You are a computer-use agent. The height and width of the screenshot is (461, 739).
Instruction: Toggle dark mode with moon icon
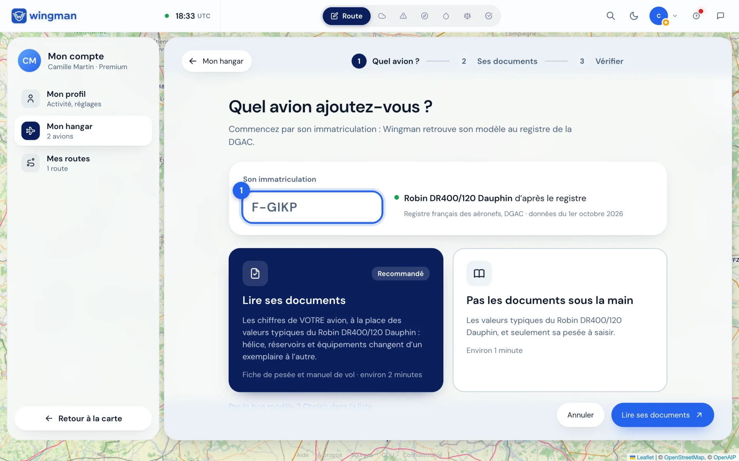tap(634, 16)
